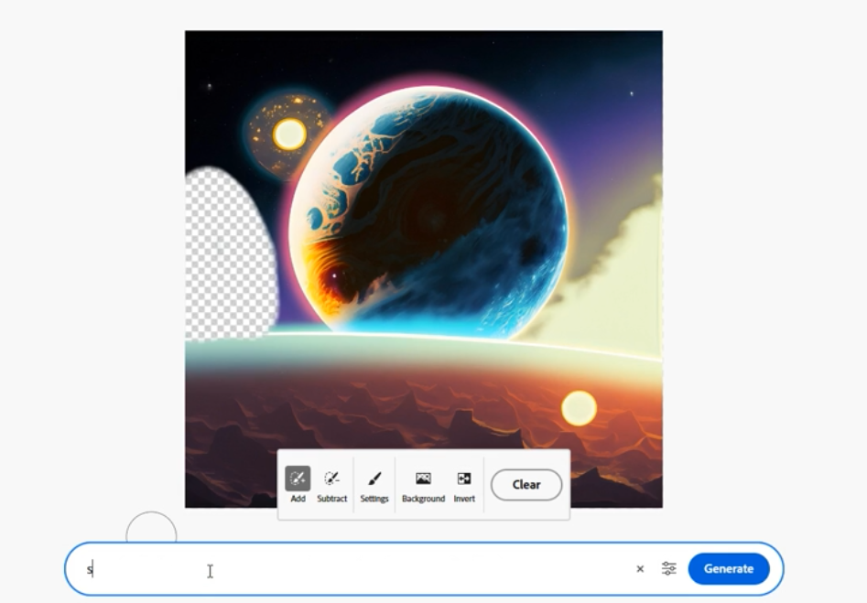Focus the prompt text input field
This screenshot has width=867, height=603.
point(366,569)
